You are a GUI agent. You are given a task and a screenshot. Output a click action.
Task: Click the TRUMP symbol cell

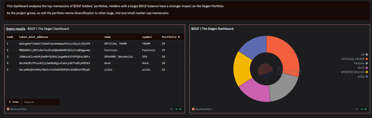coord(146,44)
